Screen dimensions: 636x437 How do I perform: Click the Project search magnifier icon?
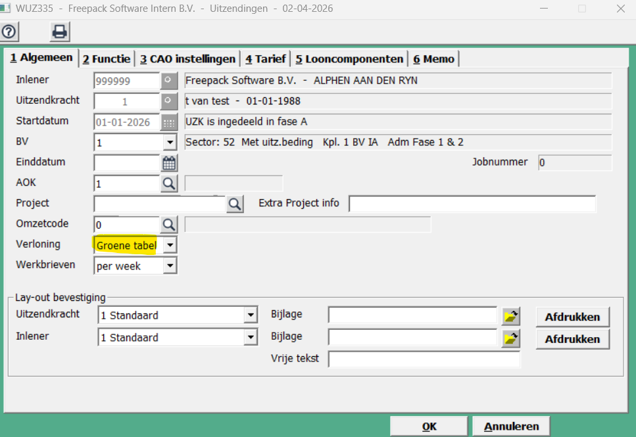pyautogui.click(x=235, y=204)
